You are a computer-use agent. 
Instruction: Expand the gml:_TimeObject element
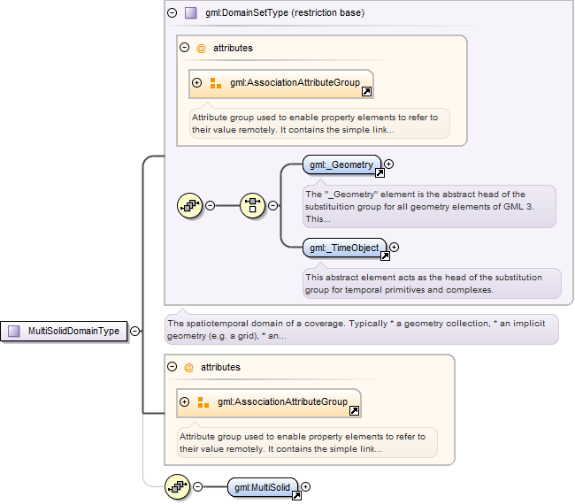(395, 247)
